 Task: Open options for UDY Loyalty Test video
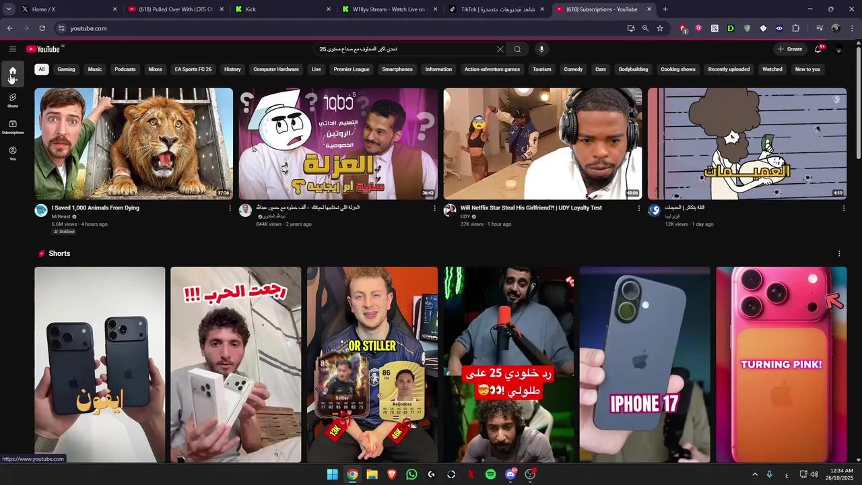[x=639, y=208]
